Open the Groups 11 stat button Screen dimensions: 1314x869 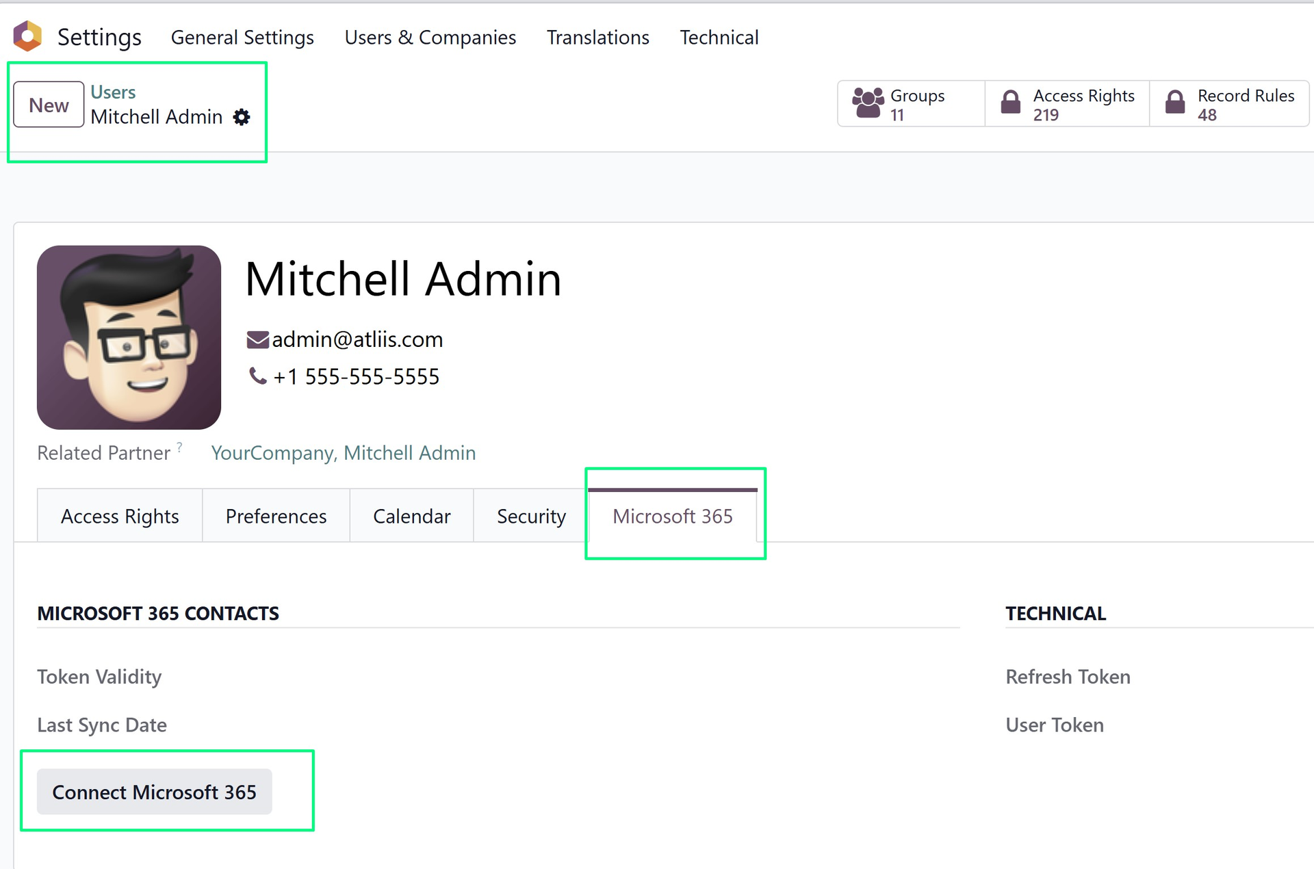911,104
